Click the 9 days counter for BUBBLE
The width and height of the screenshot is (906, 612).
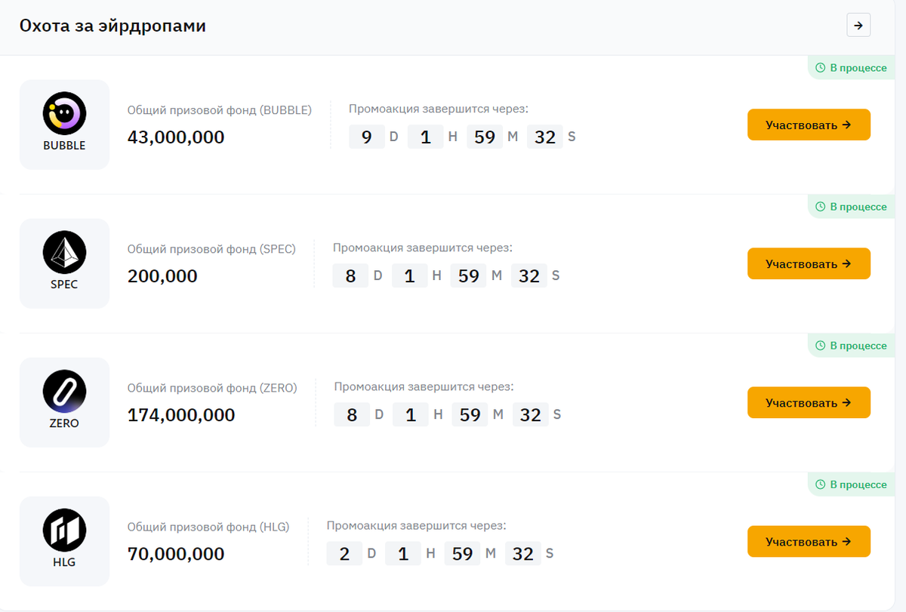pyautogui.click(x=367, y=137)
